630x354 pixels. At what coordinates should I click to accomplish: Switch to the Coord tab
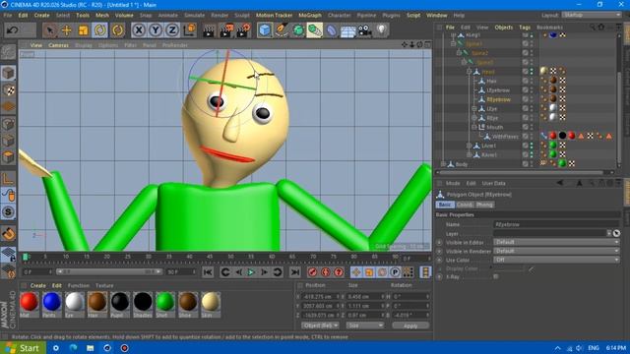[464, 205]
